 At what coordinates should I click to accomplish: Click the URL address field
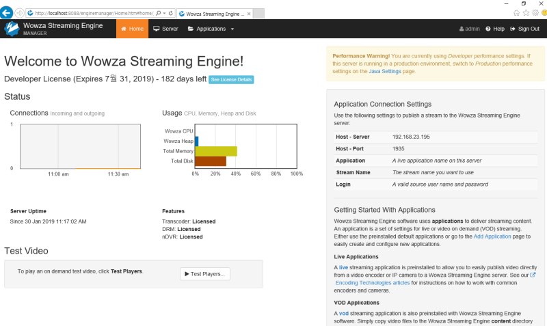pos(94,13)
